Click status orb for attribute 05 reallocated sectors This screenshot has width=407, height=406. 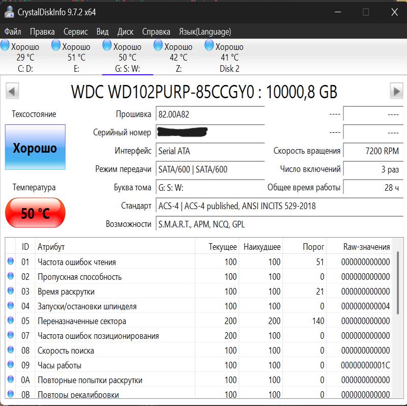[x=11, y=321]
